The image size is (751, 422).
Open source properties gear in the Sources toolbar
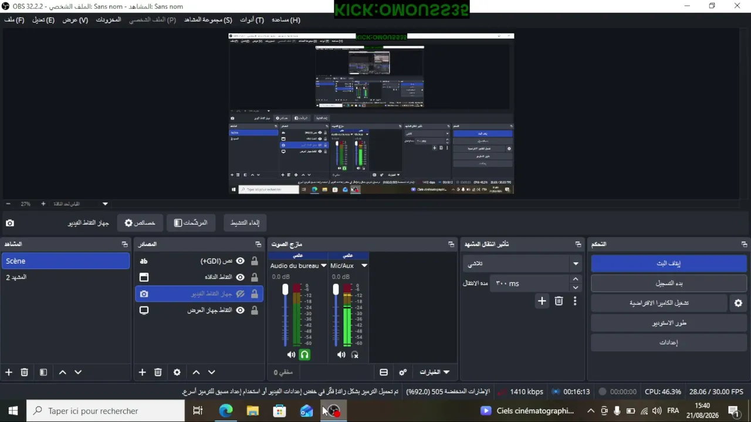(x=177, y=372)
